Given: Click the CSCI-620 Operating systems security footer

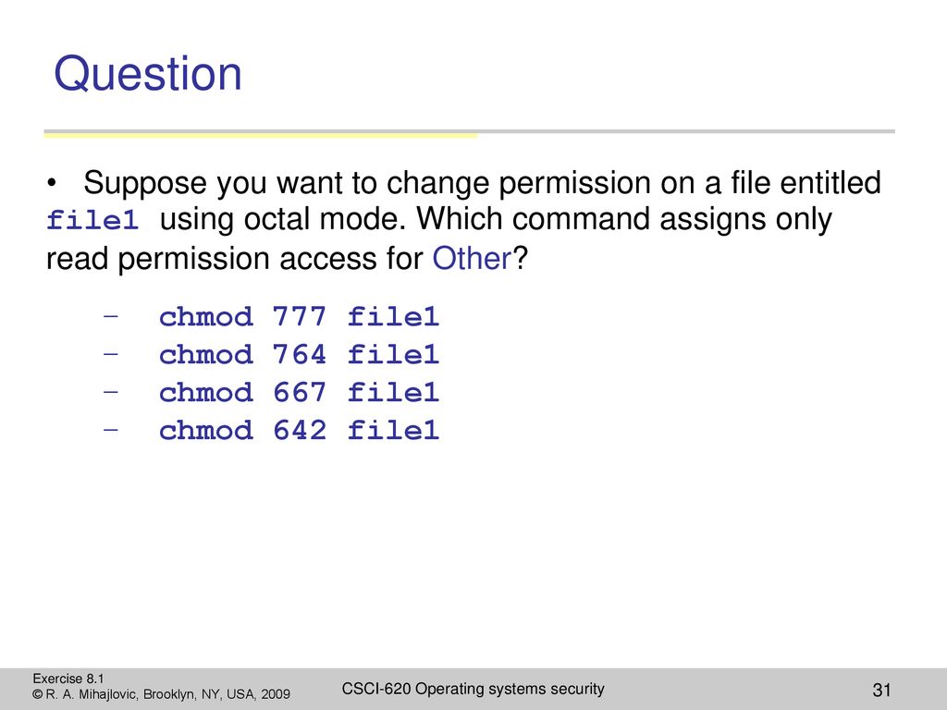Looking at the screenshot, I should pos(473,689).
